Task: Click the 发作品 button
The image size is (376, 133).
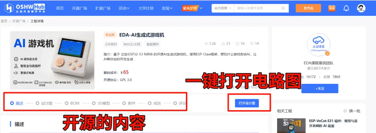Action: pos(308,8)
